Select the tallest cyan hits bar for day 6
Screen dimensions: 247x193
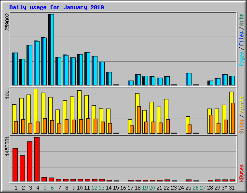51,50
